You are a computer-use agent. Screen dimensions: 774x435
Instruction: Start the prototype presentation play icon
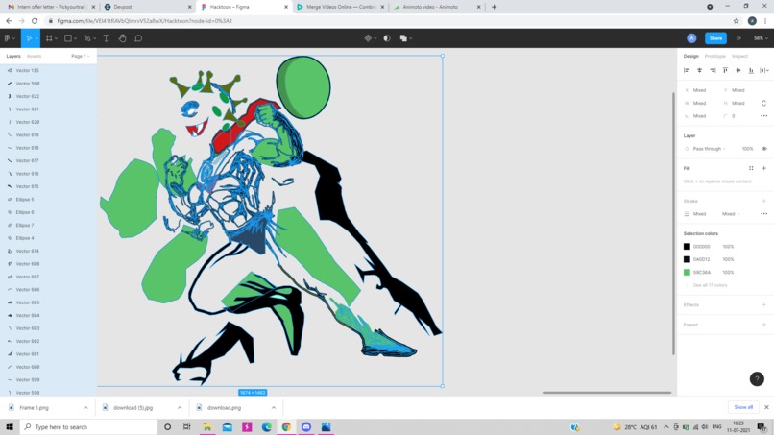739,38
